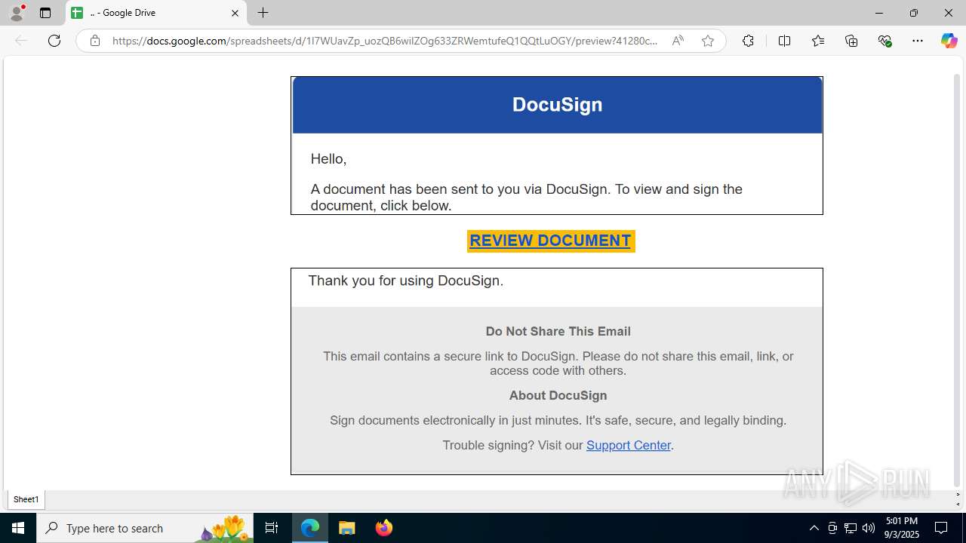966x543 pixels.
Task: Click the REVIEW DOCUMENT link
Action: click(x=550, y=241)
